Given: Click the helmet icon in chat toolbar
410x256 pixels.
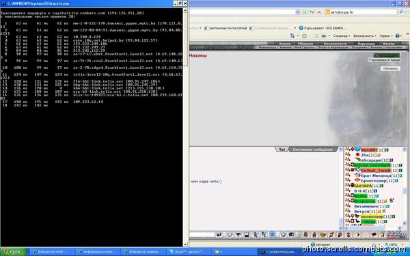Looking at the screenshot, I should tap(291, 235).
